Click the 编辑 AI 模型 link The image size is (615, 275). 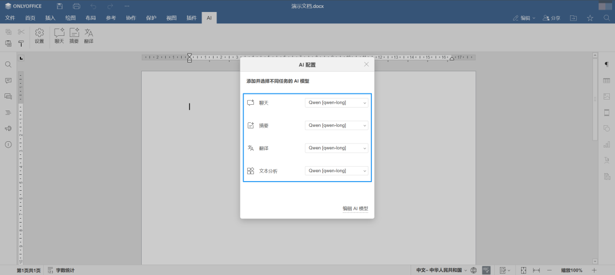(355, 209)
